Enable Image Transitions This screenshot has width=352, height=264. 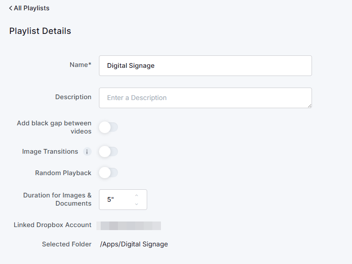[108, 152]
